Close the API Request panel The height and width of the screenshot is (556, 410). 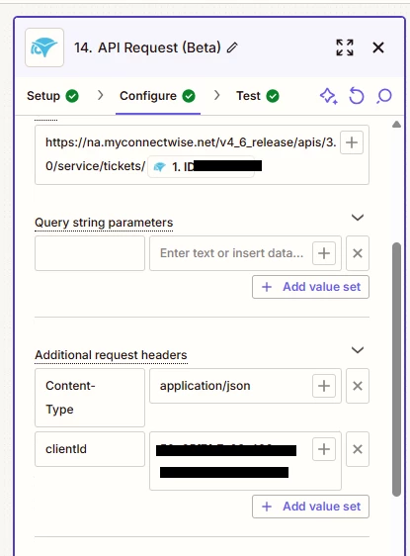click(378, 47)
